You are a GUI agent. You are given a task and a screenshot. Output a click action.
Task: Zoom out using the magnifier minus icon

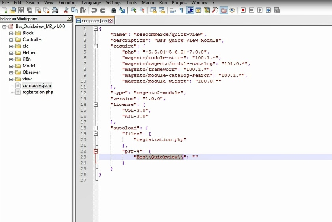tap(142, 10)
